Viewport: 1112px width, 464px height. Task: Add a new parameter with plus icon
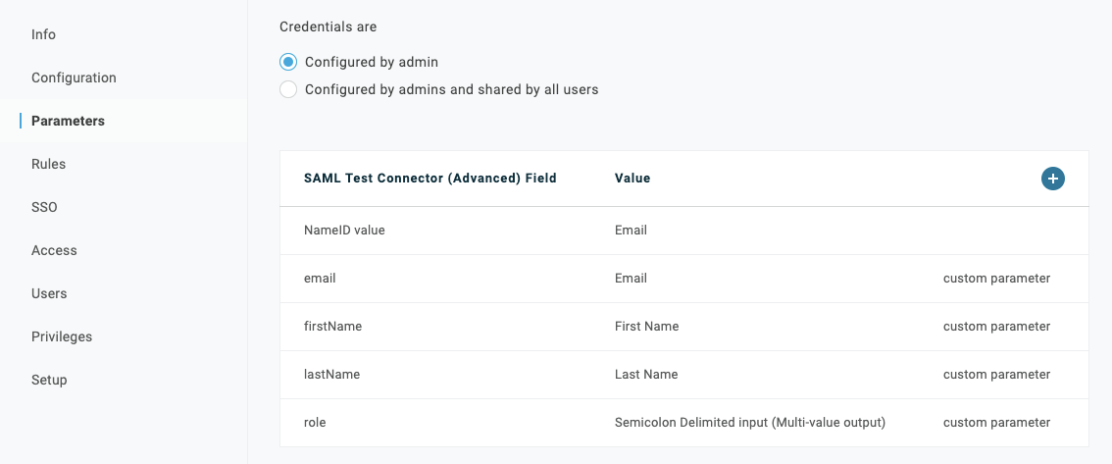1053,179
